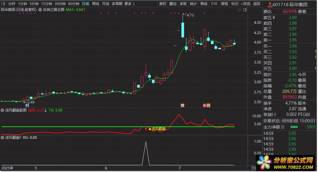Viewport: 318px width, 172px height.
Task: Expand the 逆风翻盘副图 indicator dropdown arrow
Action: click(x=2, y=110)
